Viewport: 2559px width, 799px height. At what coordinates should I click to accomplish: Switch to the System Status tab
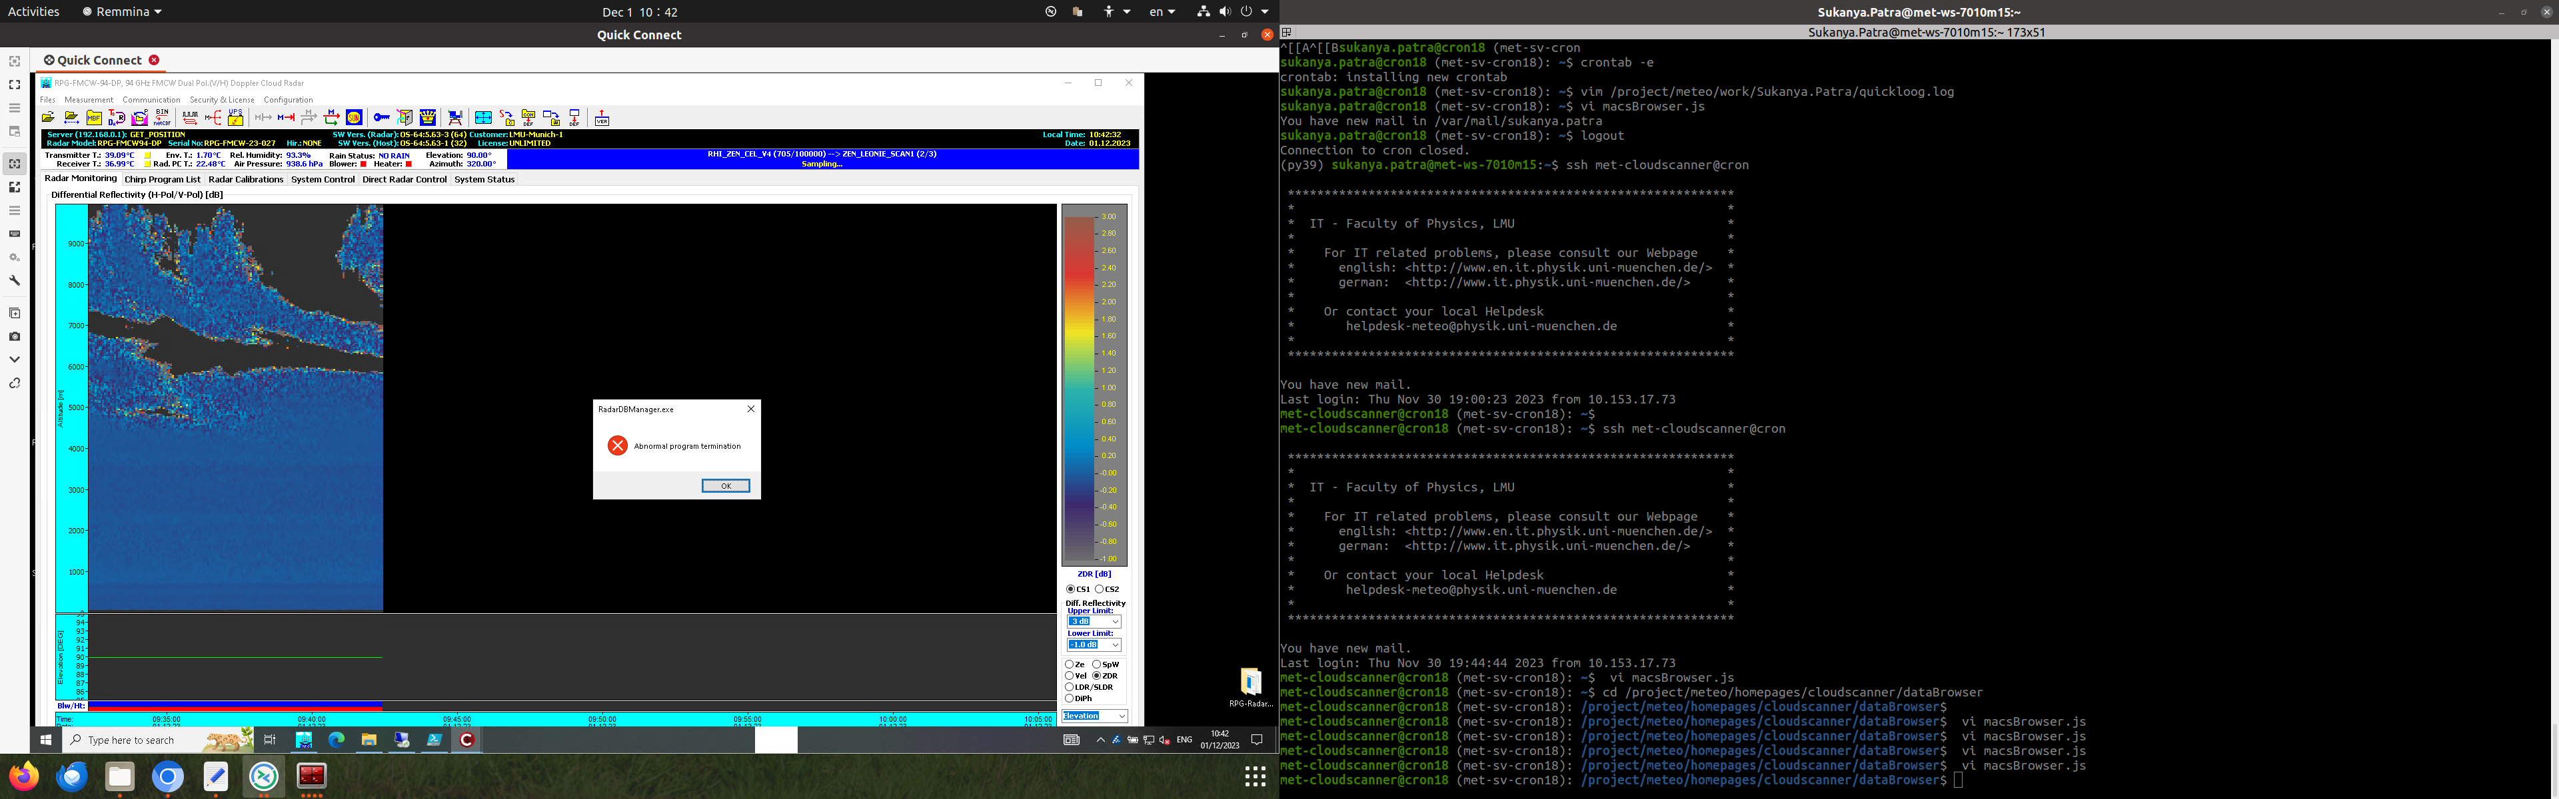(x=484, y=180)
